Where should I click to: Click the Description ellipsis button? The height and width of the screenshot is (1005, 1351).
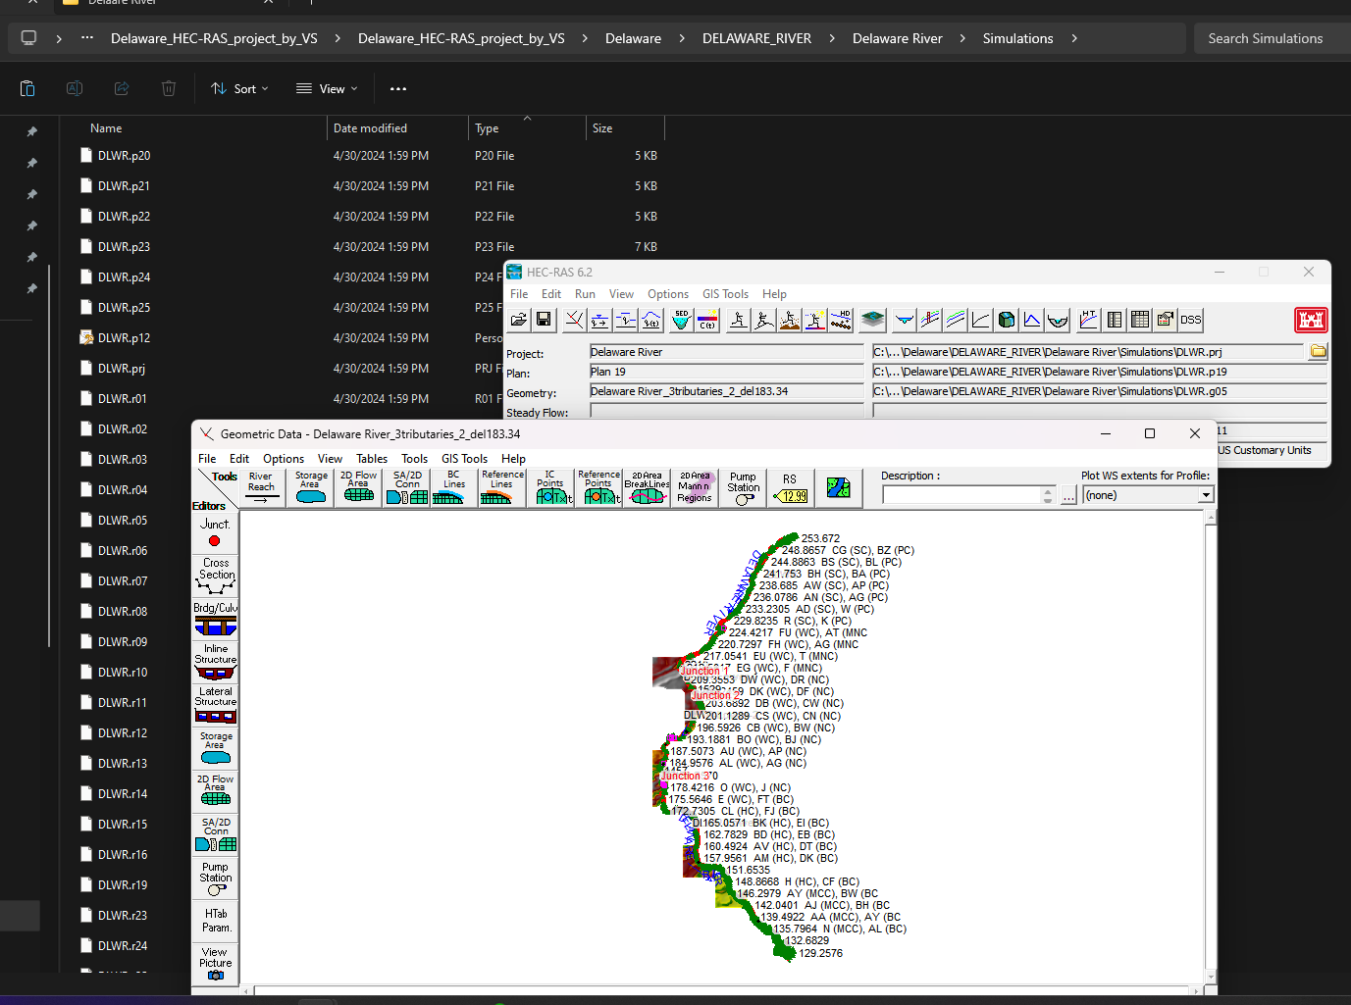click(x=1068, y=496)
